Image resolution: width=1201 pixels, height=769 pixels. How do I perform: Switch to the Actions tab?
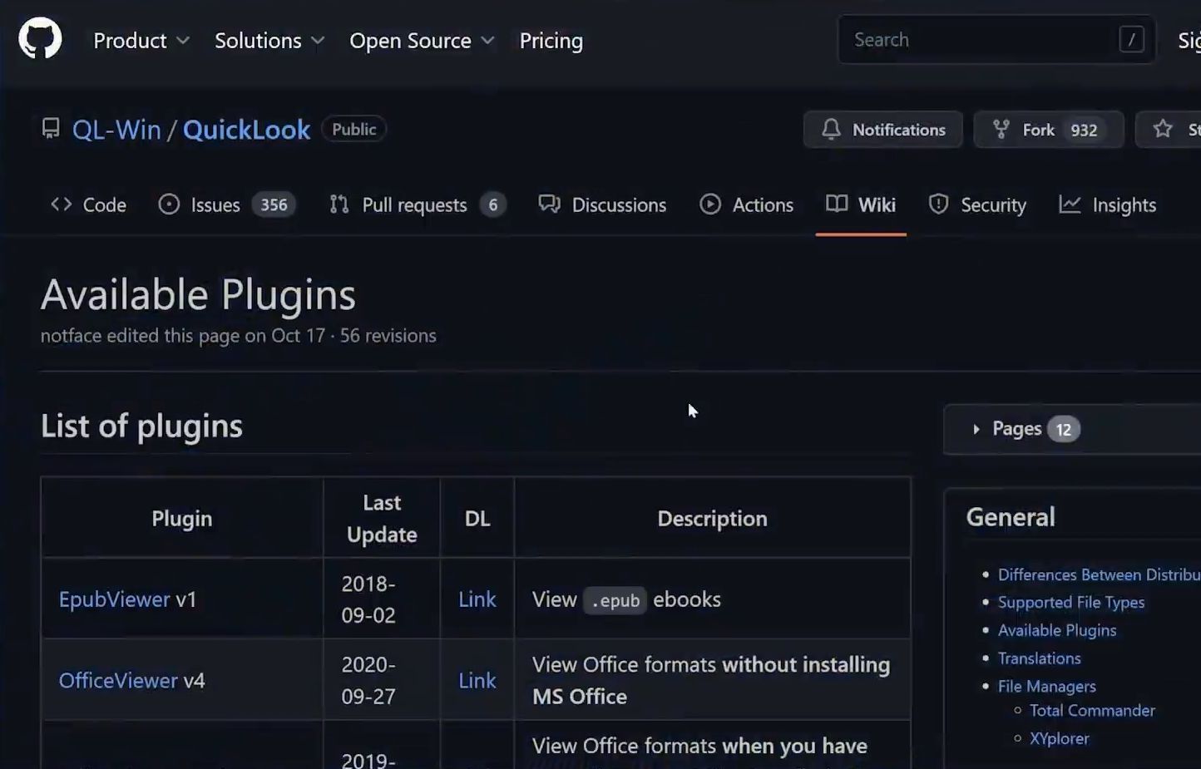coord(746,205)
